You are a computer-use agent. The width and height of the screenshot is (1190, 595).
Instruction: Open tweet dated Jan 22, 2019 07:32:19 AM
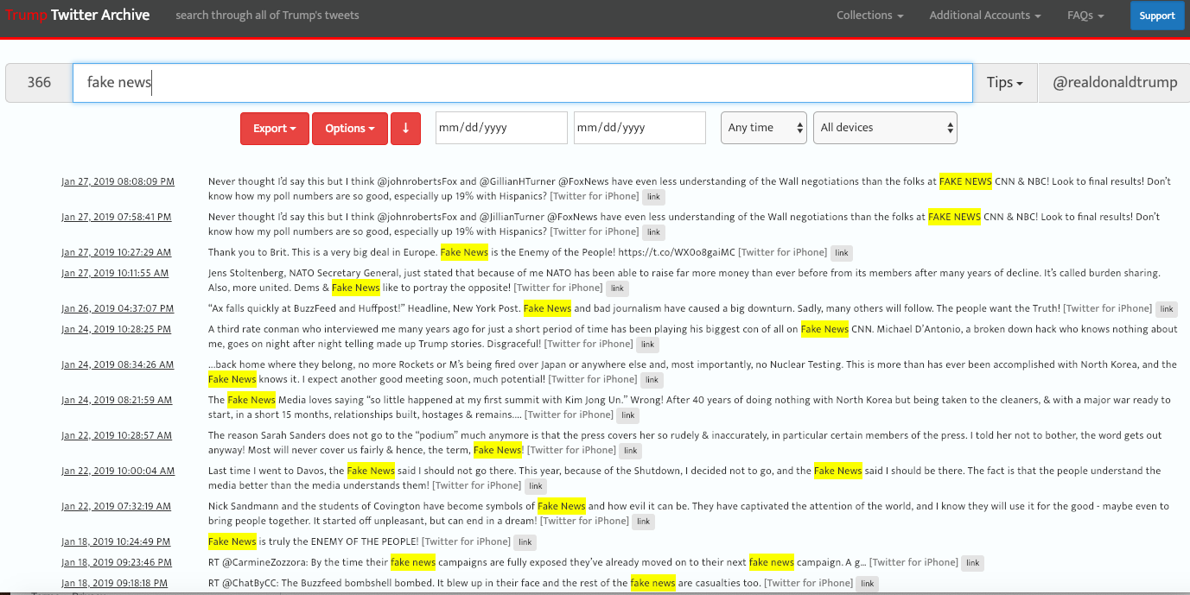pyautogui.click(x=117, y=506)
